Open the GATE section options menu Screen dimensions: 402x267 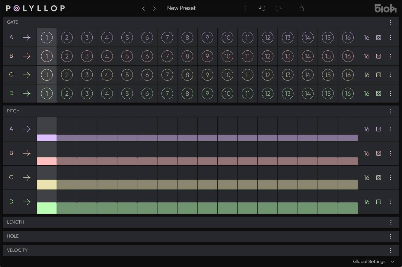391,22
